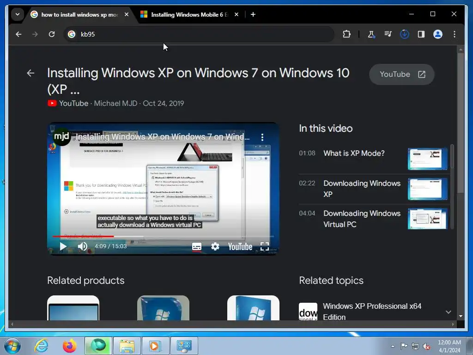Viewport: 473px width, 355px height.
Task: Open the first related product card
Action: point(73,308)
